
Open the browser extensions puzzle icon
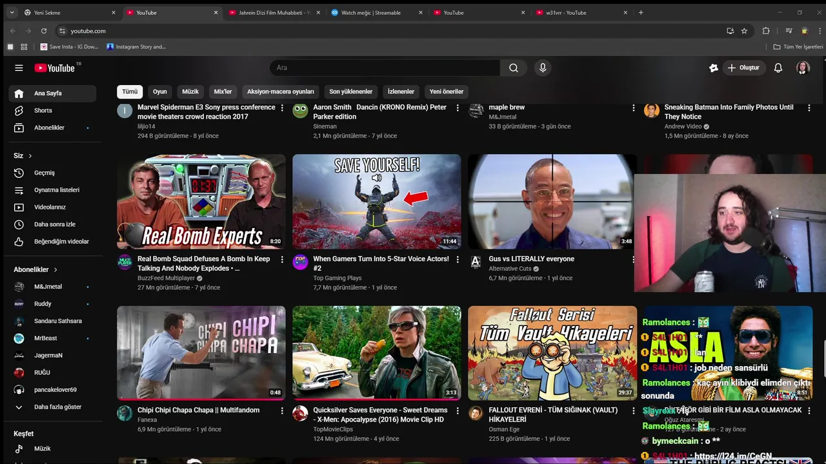766,31
